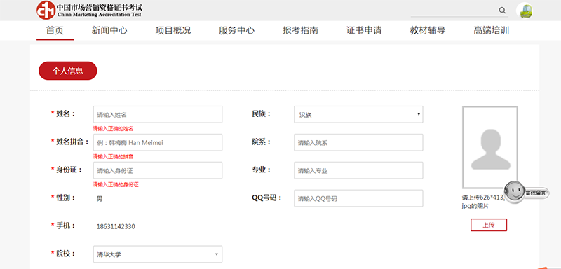The image size is (561, 269).
Task: Open 报考指南 menu
Action: (301, 30)
